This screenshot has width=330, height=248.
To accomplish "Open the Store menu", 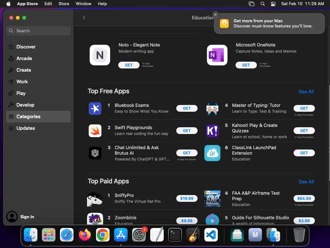I will point(64,4).
